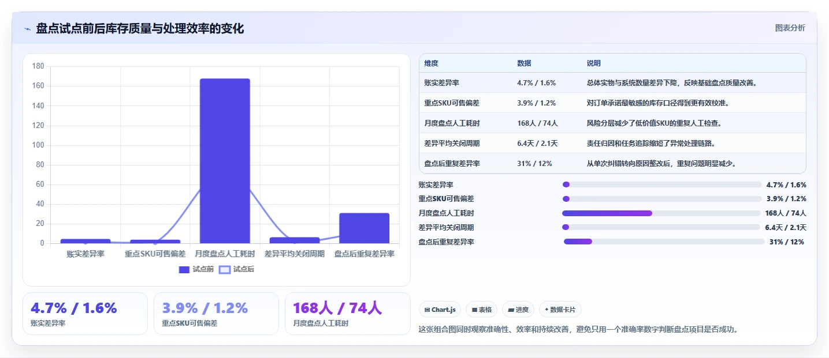This screenshot has height=358, width=829.
Task: Click the table cell 31% / 12%
Action: point(534,163)
